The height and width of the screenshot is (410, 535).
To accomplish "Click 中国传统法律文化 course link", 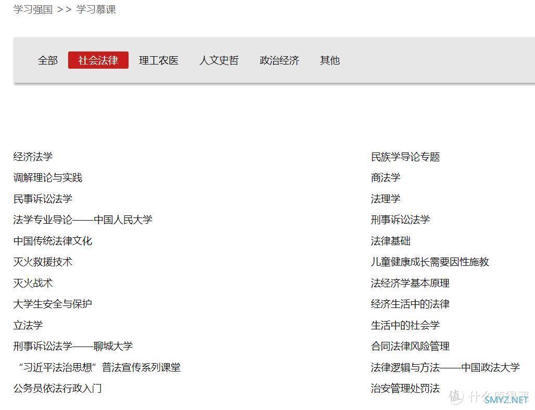I will click(x=53, y=241).
